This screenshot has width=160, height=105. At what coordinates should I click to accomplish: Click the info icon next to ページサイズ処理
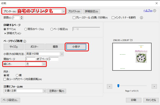[x=25, y=41]
